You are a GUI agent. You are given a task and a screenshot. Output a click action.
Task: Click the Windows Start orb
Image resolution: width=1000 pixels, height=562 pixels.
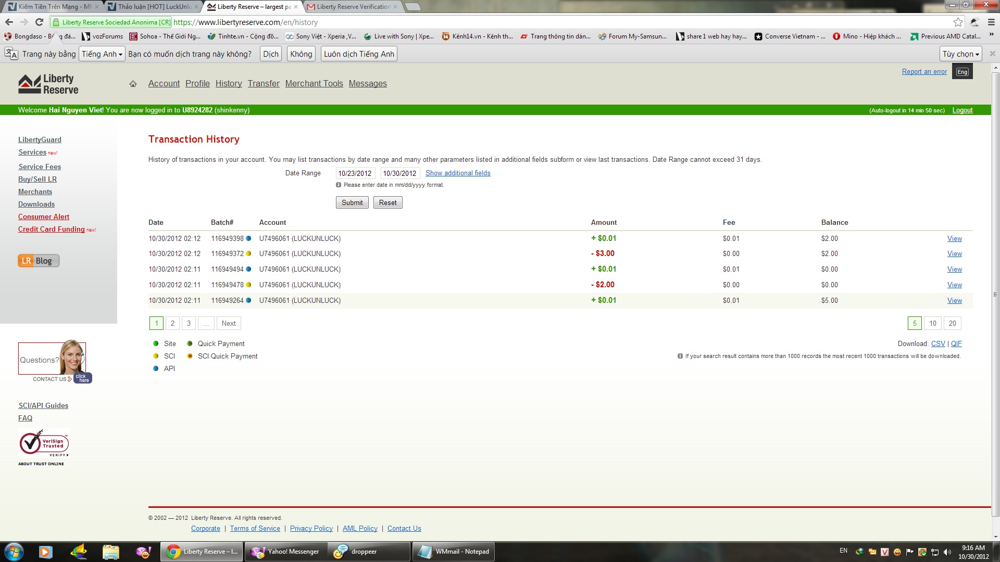click(x=14, y=552)
